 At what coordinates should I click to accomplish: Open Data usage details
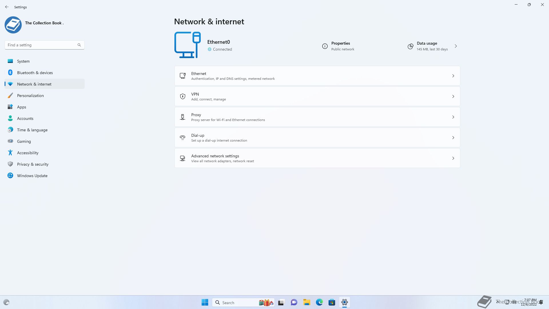[x=432, y=46]
